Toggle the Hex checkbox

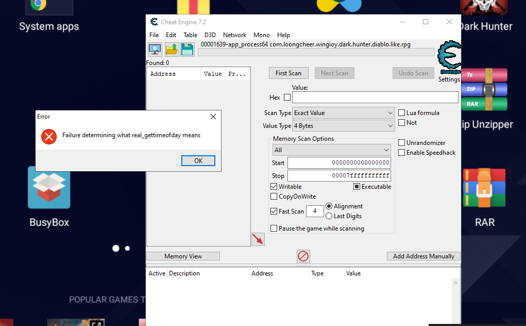click(x=287, y=97)
